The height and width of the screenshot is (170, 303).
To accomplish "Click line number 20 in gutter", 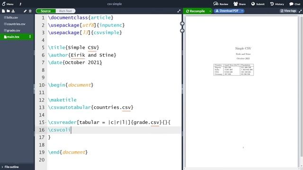I will click(42, 160).
